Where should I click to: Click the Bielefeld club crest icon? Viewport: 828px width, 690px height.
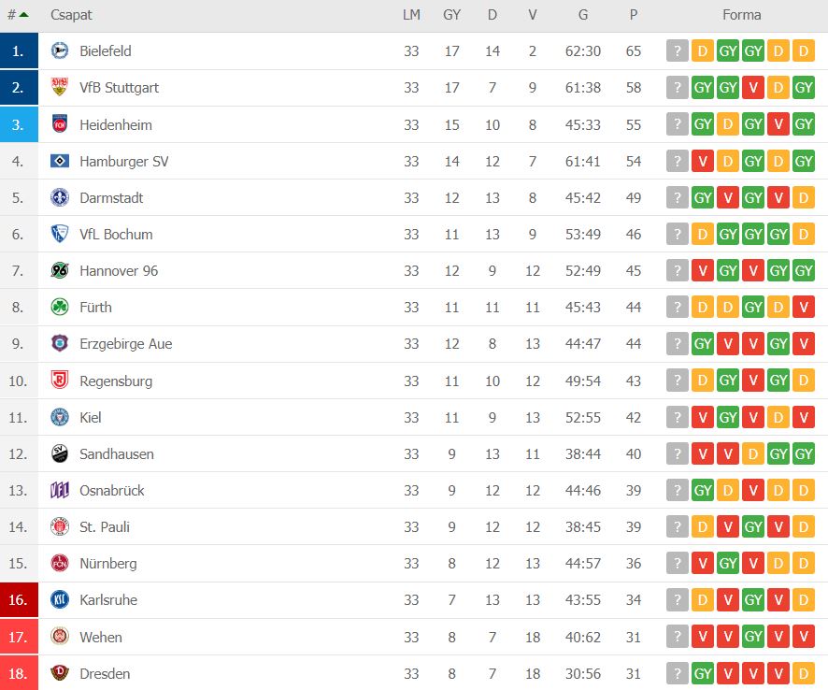(x=60, y=51)
